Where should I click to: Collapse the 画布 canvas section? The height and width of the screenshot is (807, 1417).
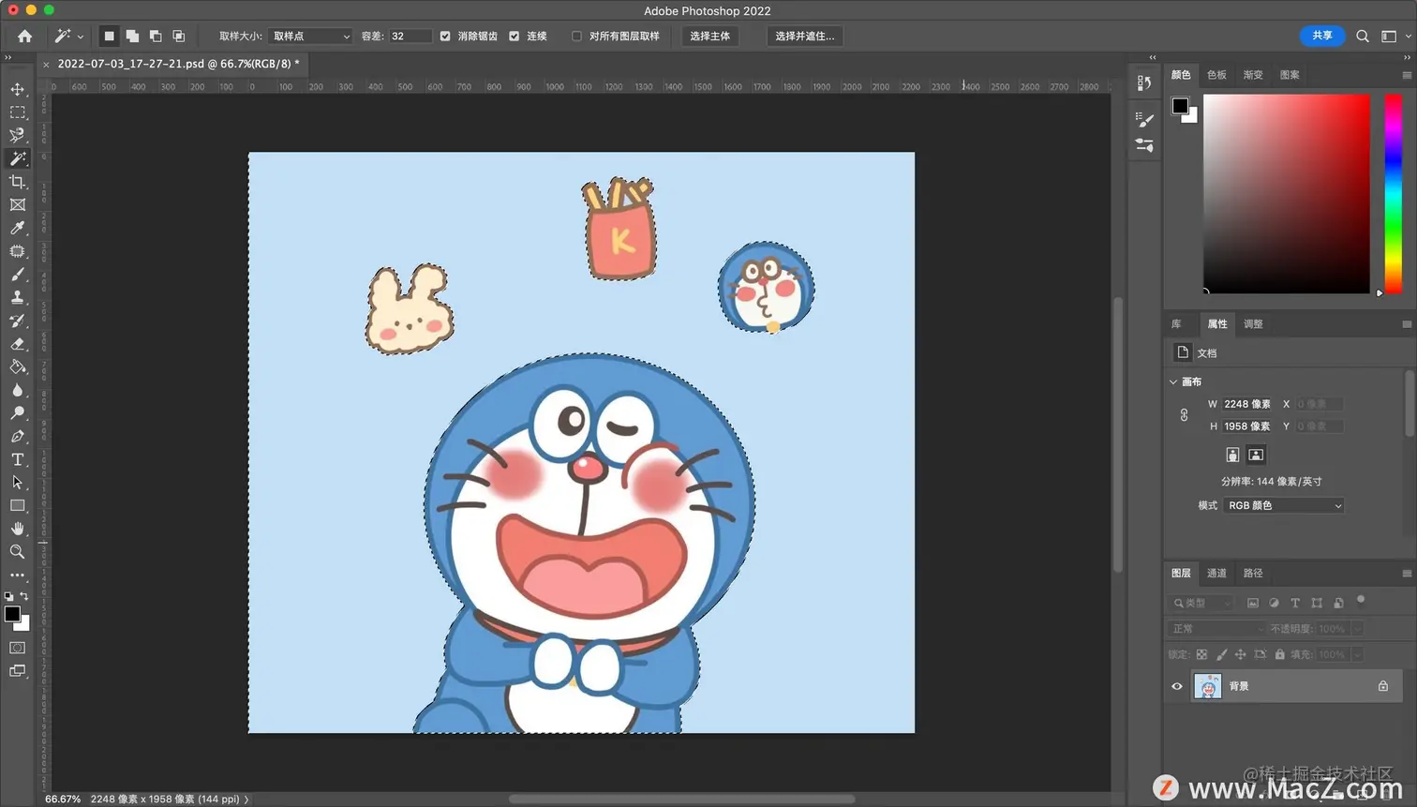(1173, 381)
